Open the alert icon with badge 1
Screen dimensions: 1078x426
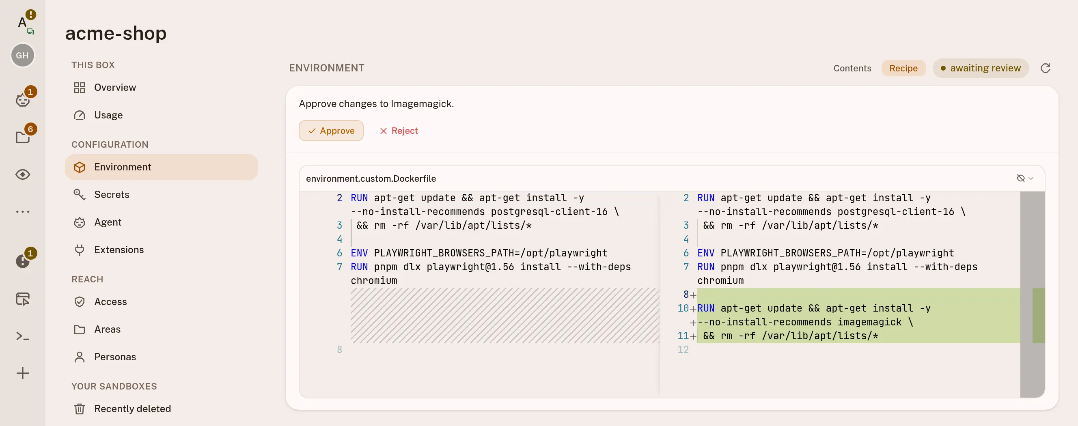click(23, 261)
